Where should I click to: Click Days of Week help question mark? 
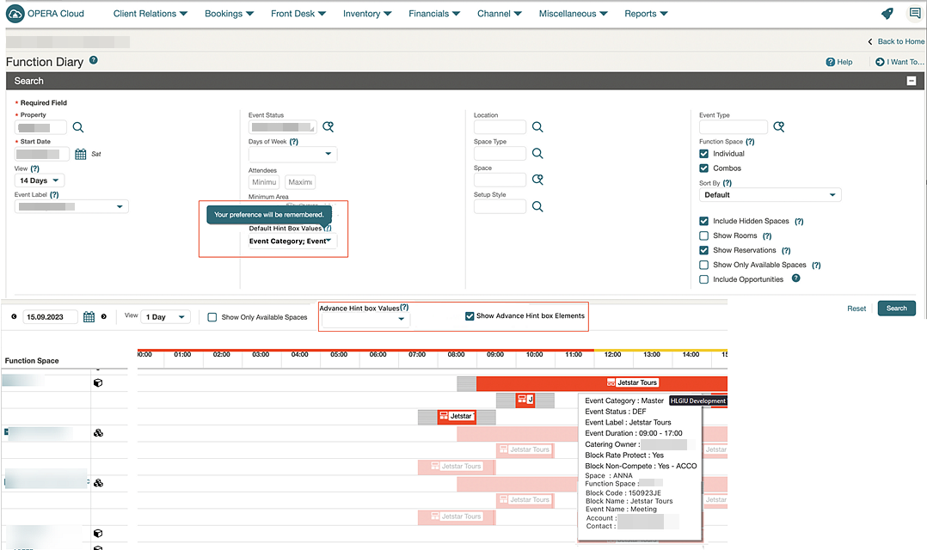click(x=294, y=142)
